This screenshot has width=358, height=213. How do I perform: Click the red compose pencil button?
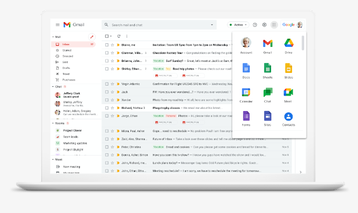coord(92,36)
